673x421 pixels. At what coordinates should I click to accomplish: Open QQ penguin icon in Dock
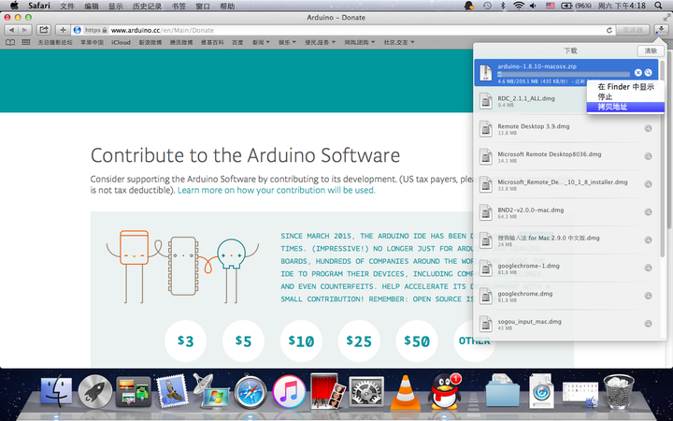445,391
